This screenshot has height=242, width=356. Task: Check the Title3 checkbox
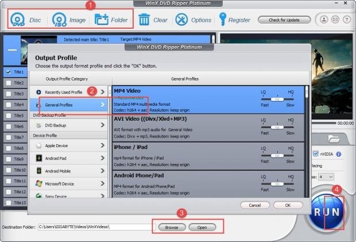9,94
